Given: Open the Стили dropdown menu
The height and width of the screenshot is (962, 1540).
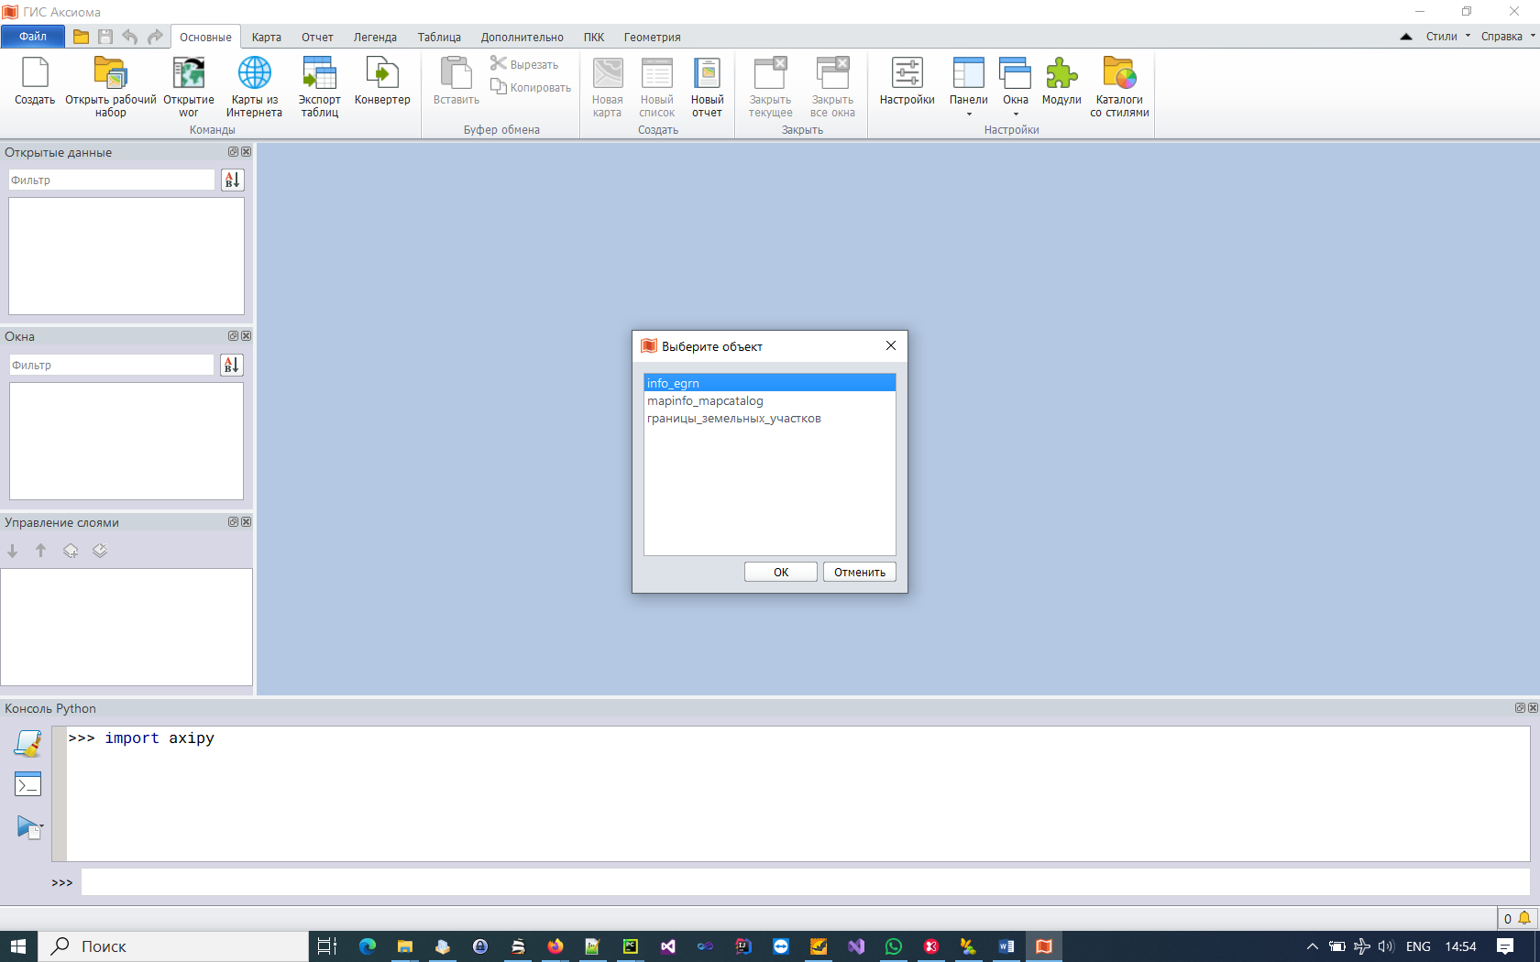Looking at the screenshot, I should [x=1447, y=37].
